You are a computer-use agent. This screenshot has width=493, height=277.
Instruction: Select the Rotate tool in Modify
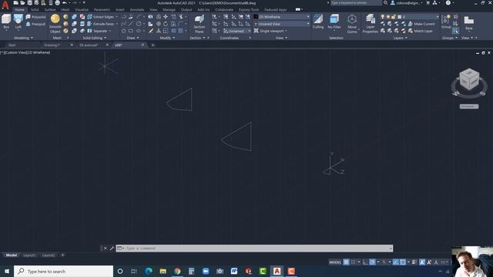[x=166, y=24]
